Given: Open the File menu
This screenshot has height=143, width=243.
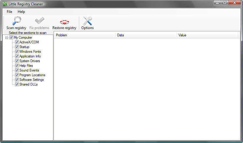Looking at the screenshot, I should [x=9, y=12].
